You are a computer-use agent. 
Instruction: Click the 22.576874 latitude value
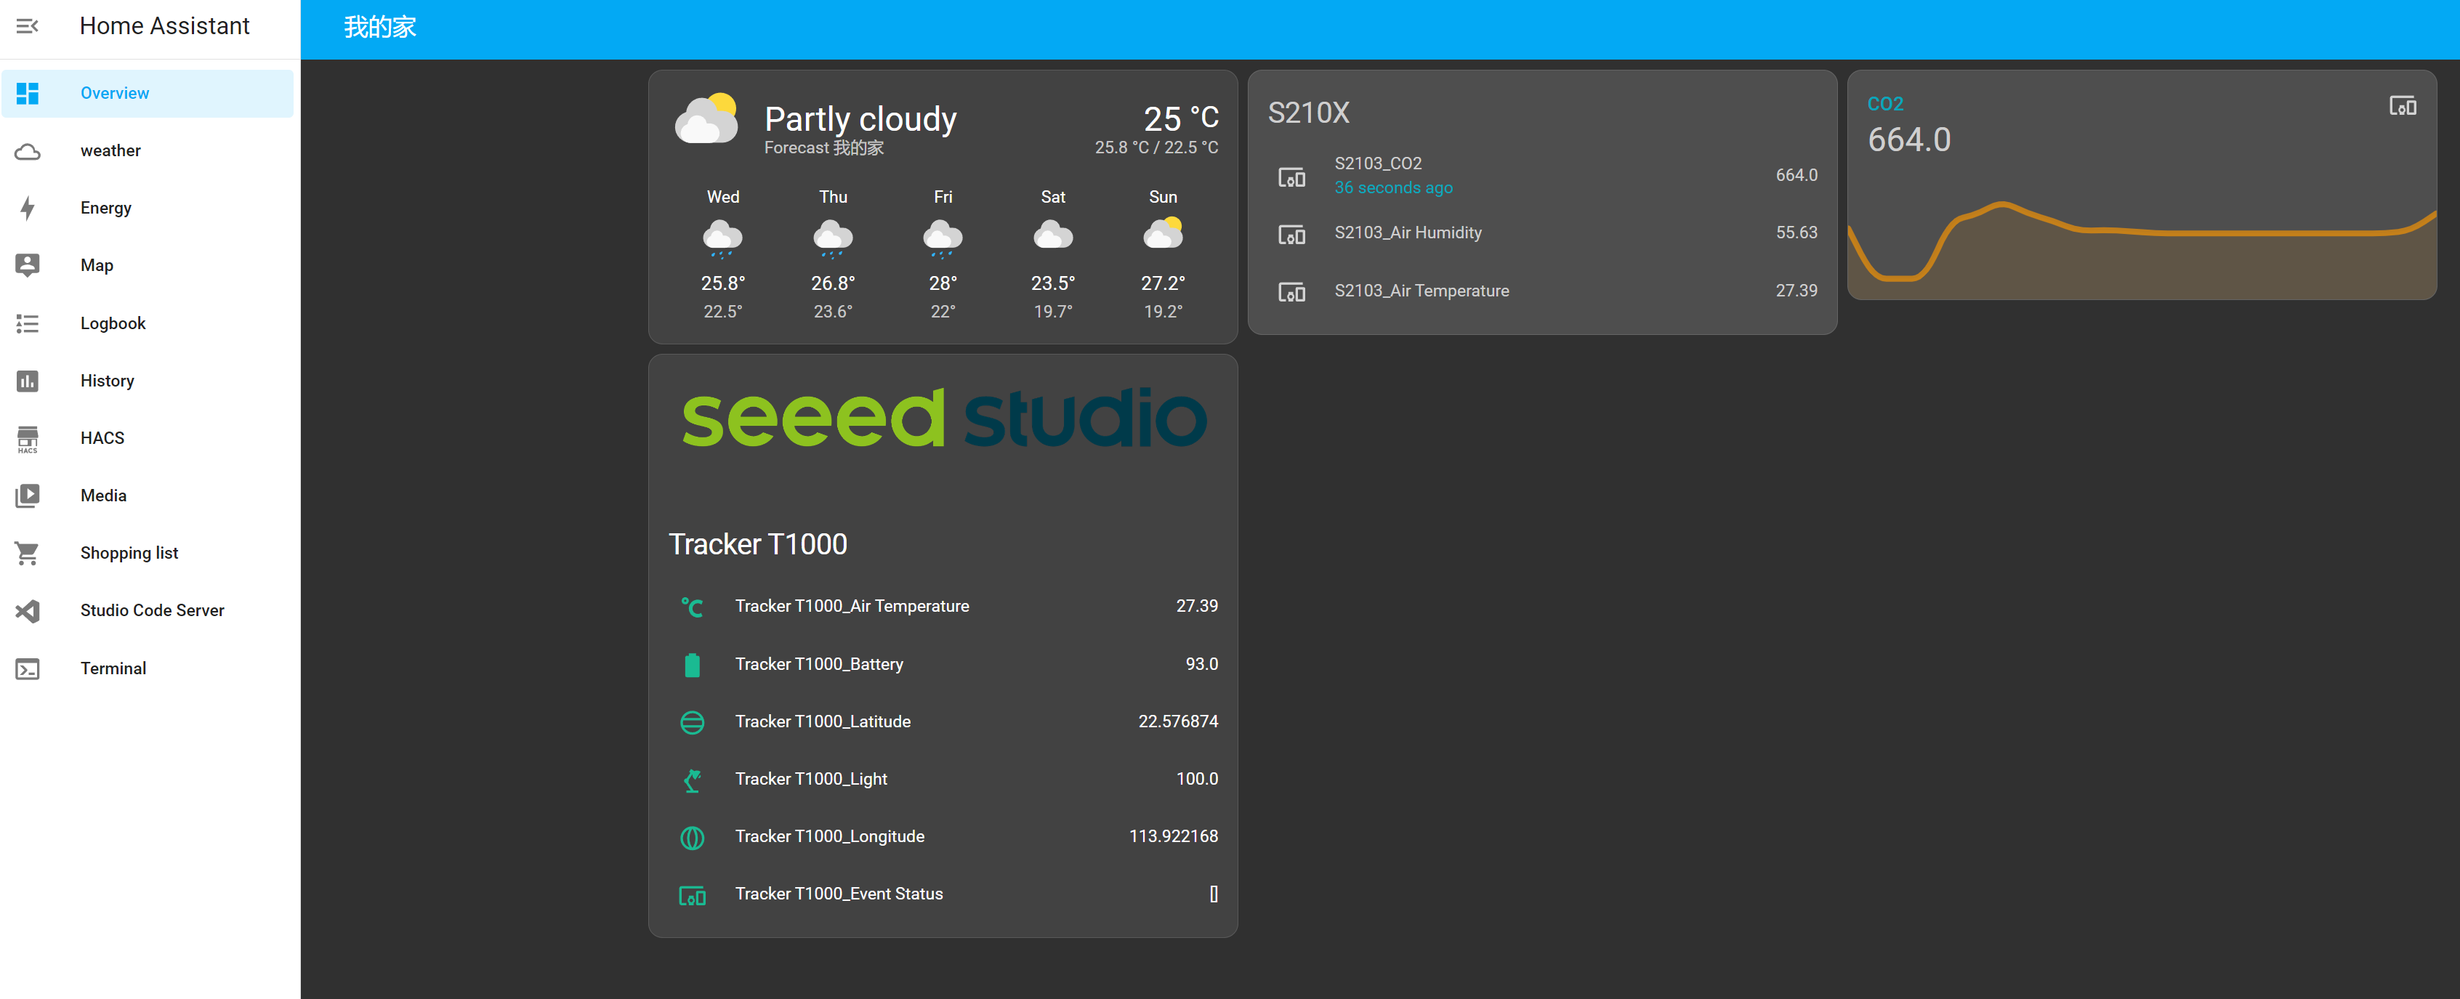coord(1177,722)
